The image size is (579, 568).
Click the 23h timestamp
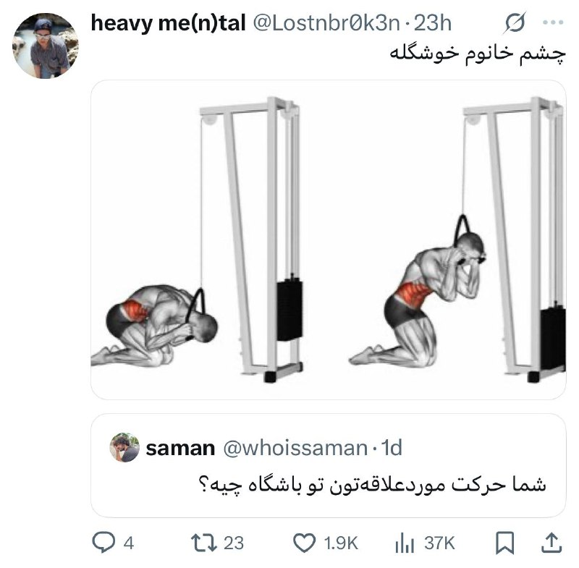point(433,23)
